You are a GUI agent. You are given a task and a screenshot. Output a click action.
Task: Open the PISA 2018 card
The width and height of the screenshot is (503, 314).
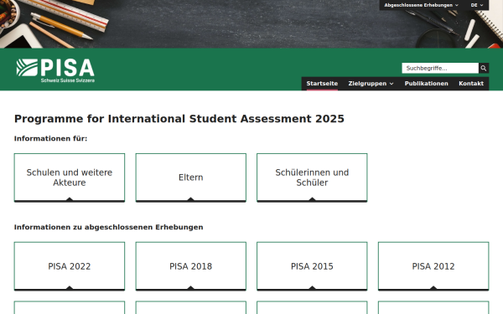(x=191, y=266)
